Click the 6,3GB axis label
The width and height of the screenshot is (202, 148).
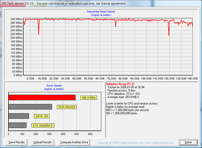[30, 78]
